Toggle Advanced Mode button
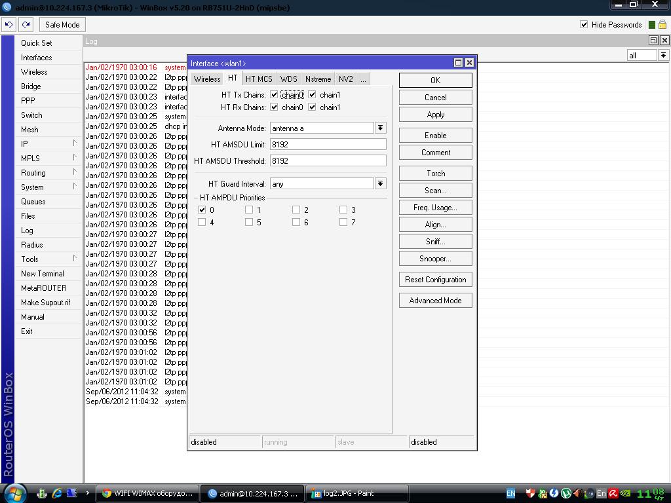Viewport: 671px width, 503px height. (436, 300)
